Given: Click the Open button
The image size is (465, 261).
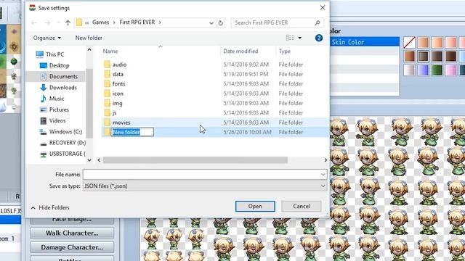Looking at the screenshot, I should click(255, 206).
